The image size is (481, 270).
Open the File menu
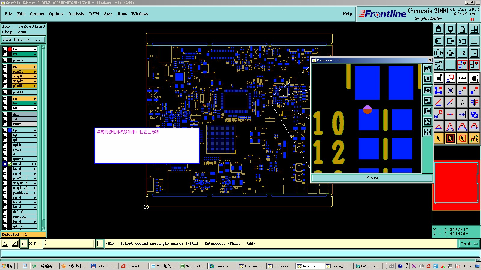point(8,14)
